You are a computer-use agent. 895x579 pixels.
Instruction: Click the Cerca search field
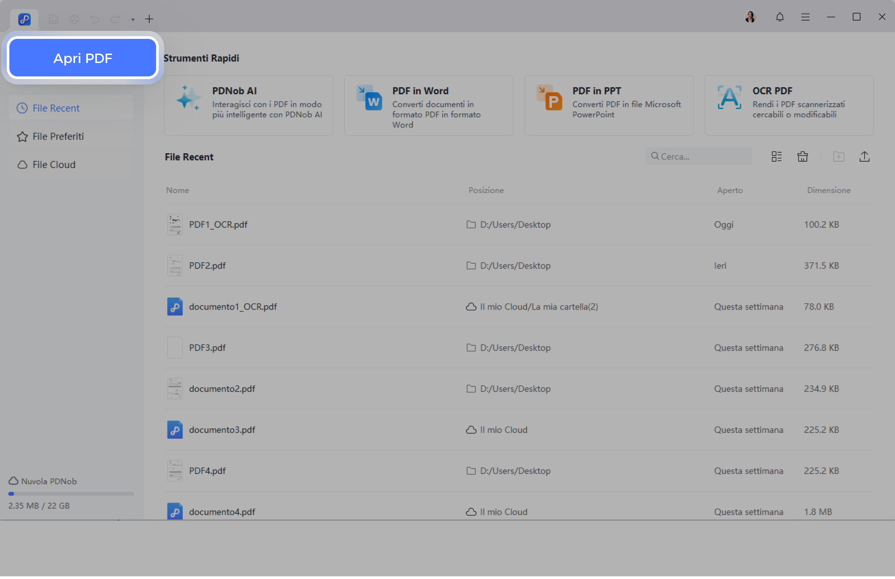698,156
